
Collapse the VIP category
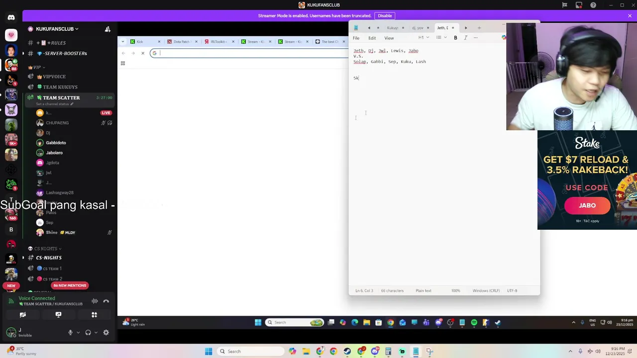point(37,67)
